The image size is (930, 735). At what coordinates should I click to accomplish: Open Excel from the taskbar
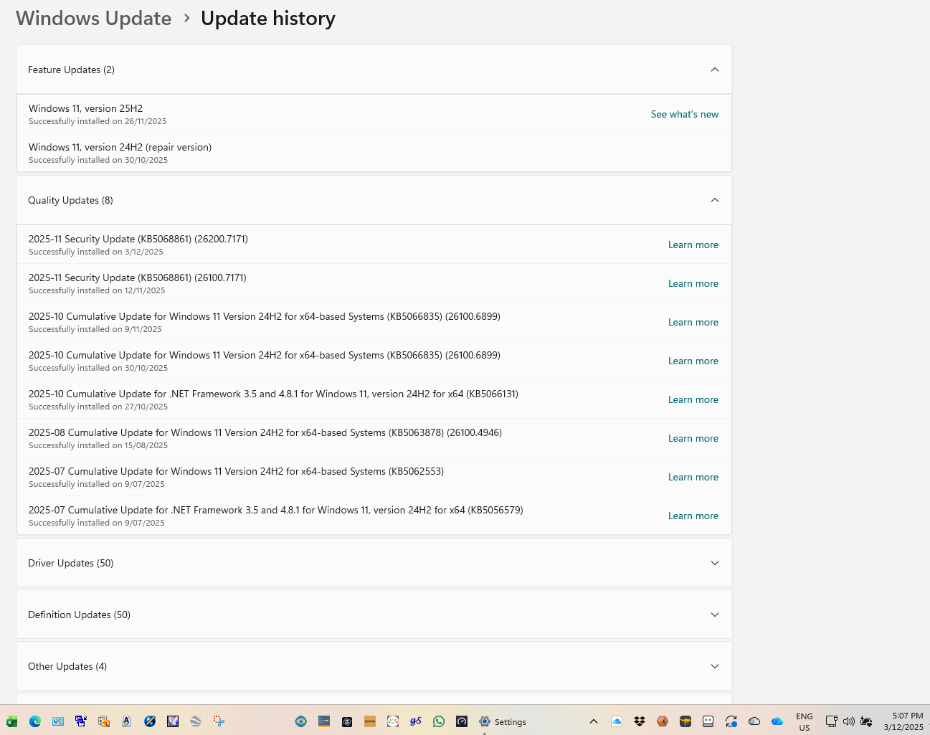pos(12,721)
